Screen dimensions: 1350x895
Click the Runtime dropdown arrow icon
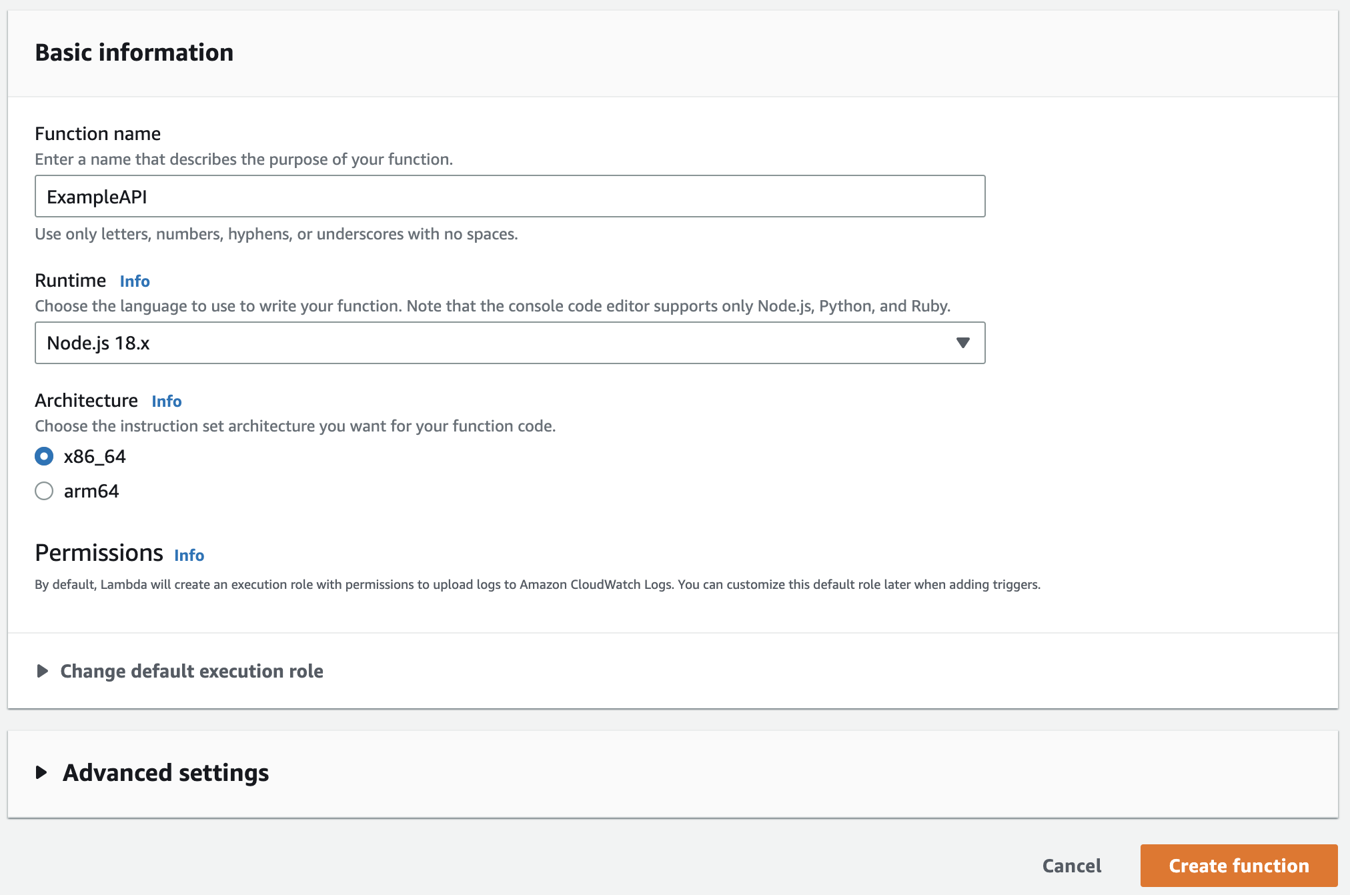coord(962,343)
